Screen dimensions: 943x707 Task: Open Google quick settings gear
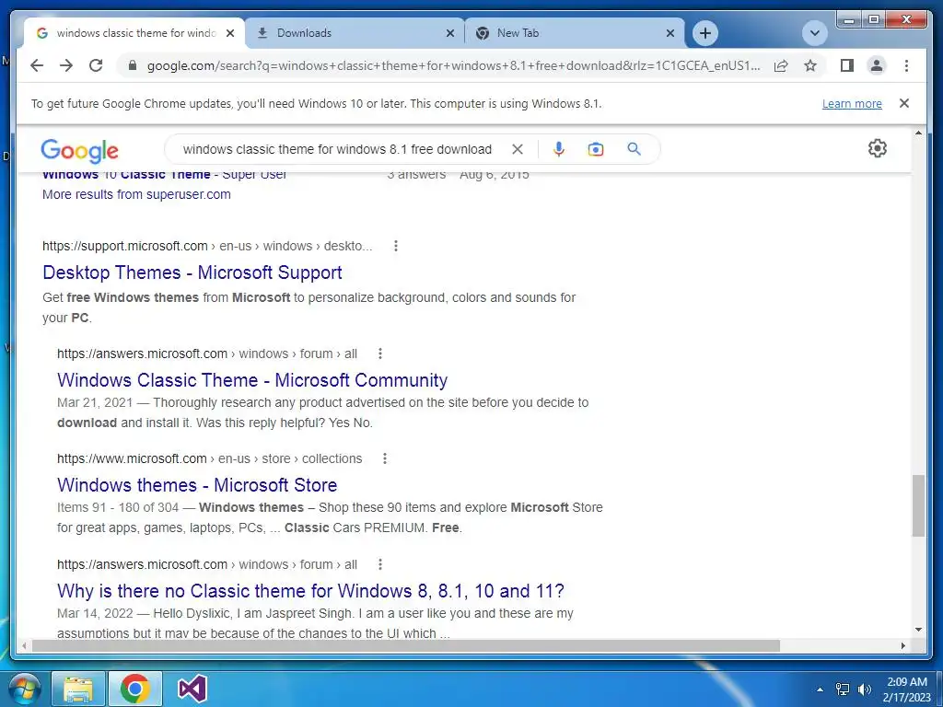pyautogui.click(x=878, y=148)
